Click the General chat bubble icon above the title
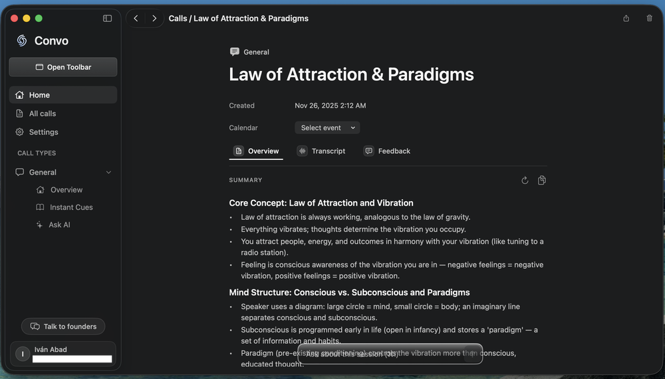 tap(235, 52)
